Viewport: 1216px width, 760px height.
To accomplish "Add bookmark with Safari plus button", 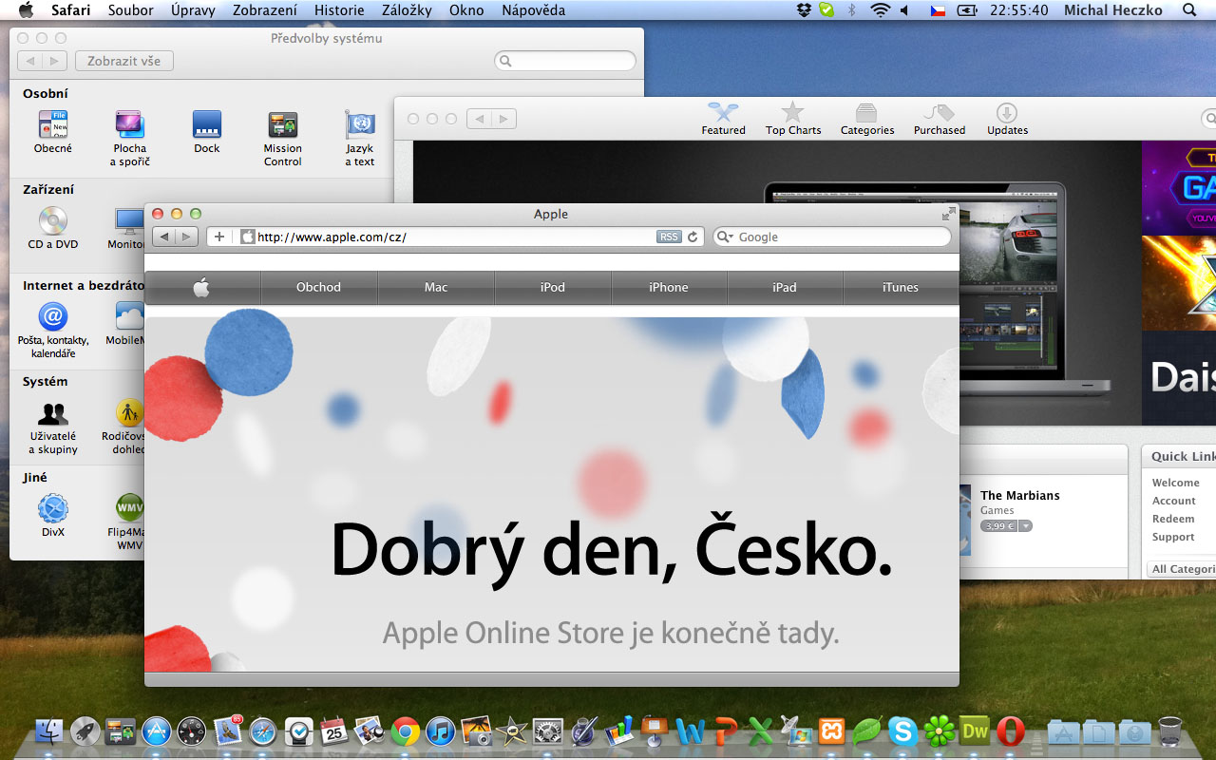I will pos(219,237).
